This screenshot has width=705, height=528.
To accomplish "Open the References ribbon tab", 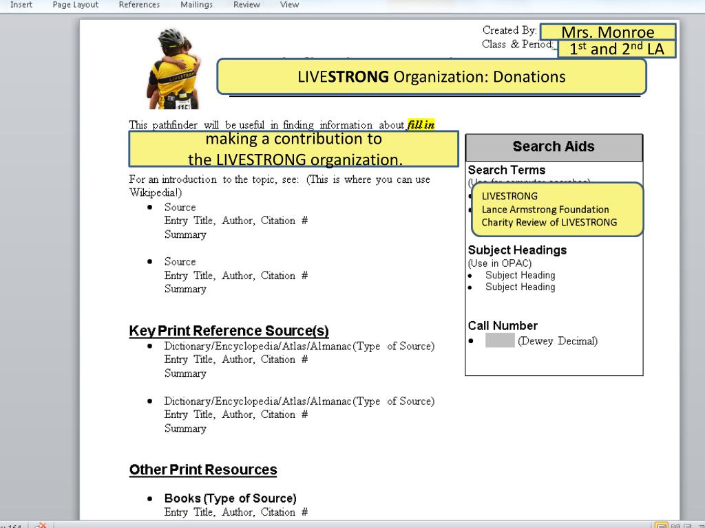I will (x=139, y=5).
